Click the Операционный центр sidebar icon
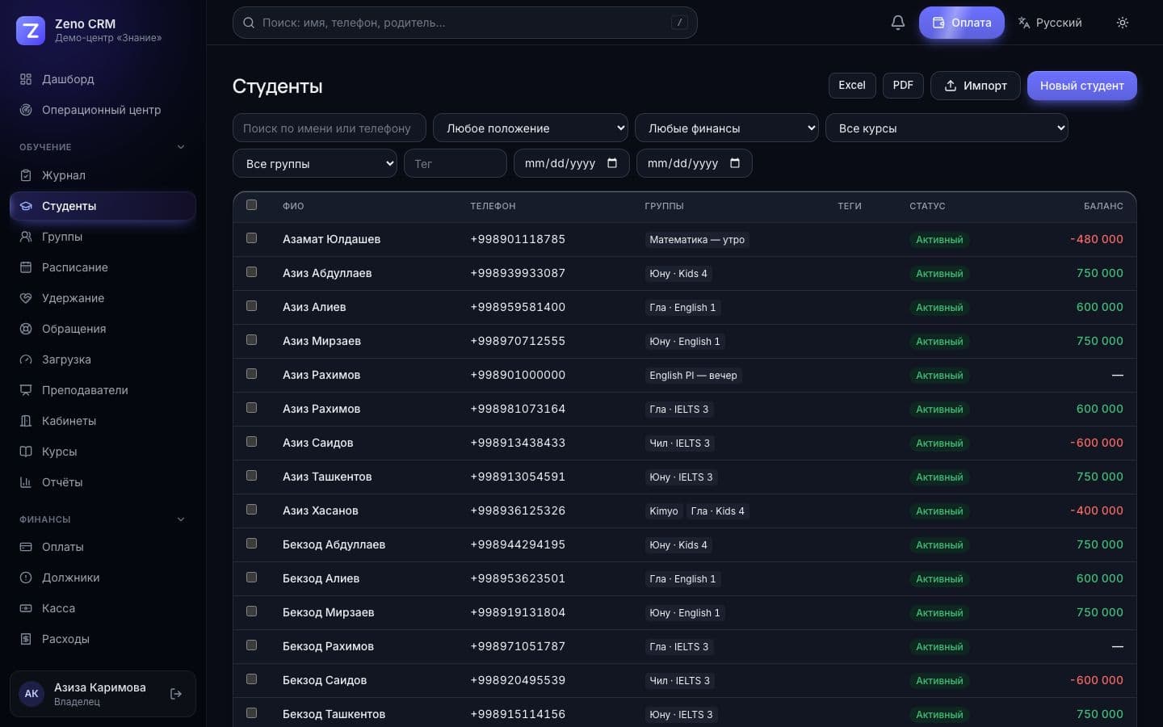The width and height of the screenshot is (1163, 727). point(26,110)
